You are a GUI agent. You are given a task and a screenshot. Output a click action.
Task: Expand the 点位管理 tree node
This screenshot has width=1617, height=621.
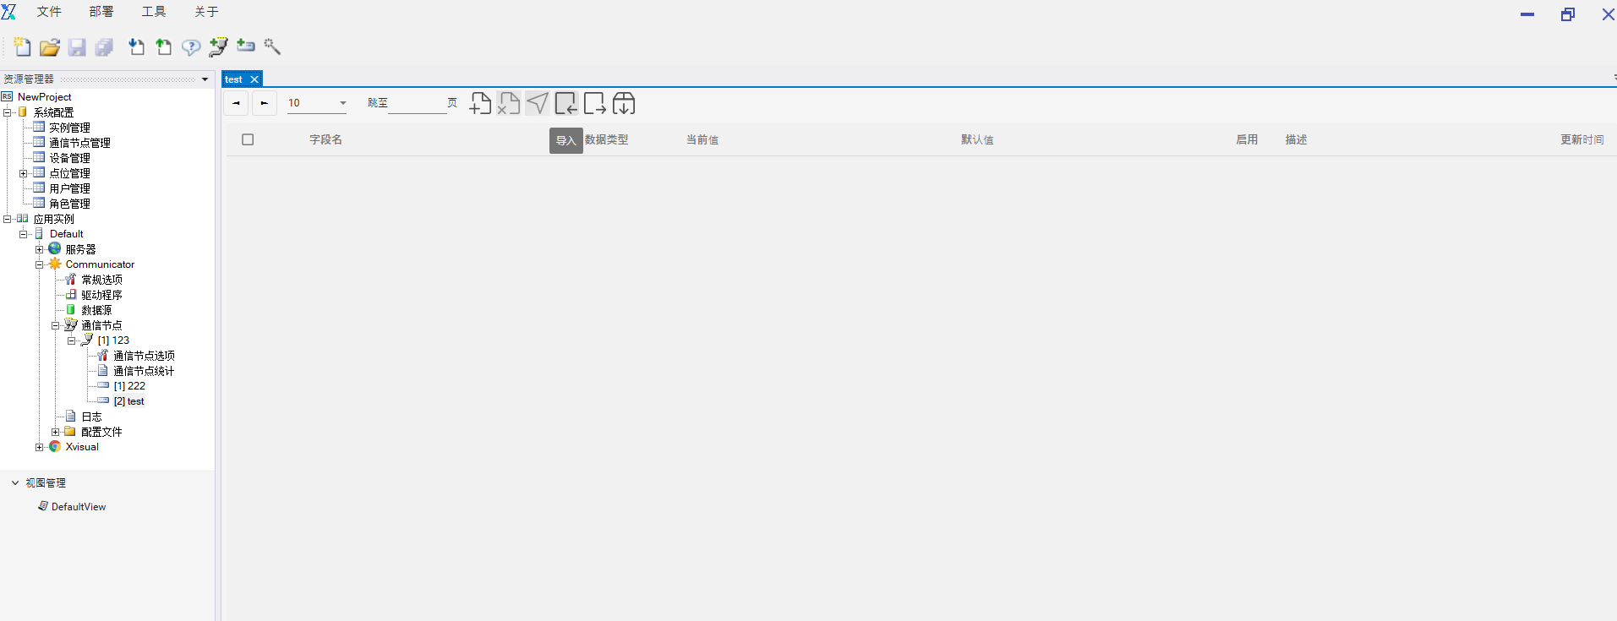(24, 173)
